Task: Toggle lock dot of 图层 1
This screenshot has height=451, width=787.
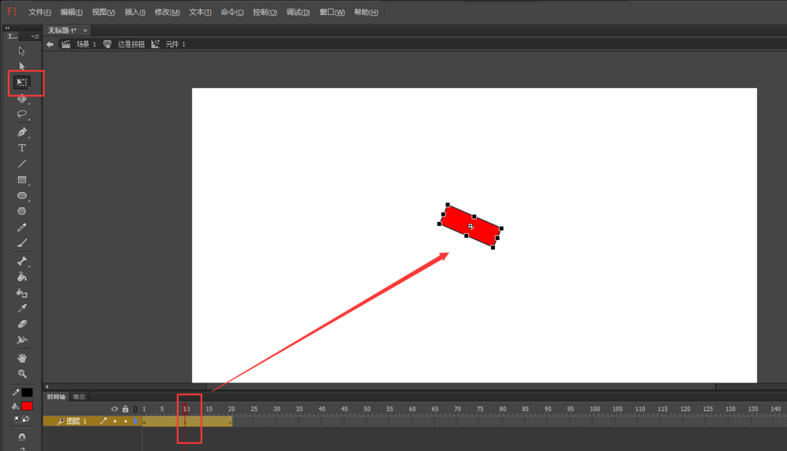Action: pyautogui.click(x=125, y=421)
